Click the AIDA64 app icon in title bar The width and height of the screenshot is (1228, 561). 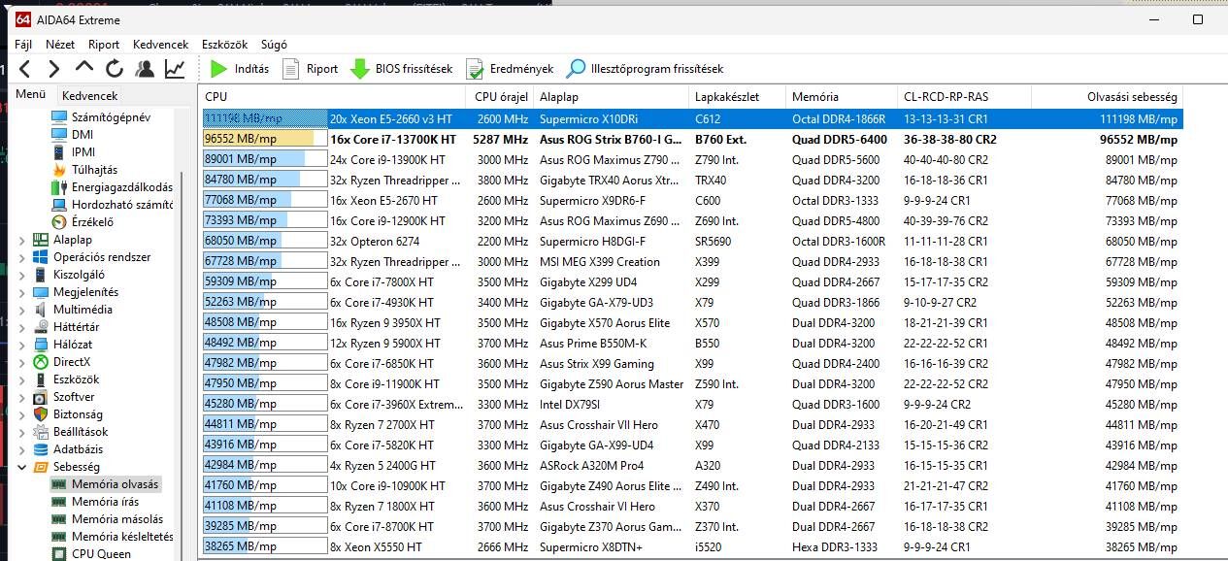[23, 19]
